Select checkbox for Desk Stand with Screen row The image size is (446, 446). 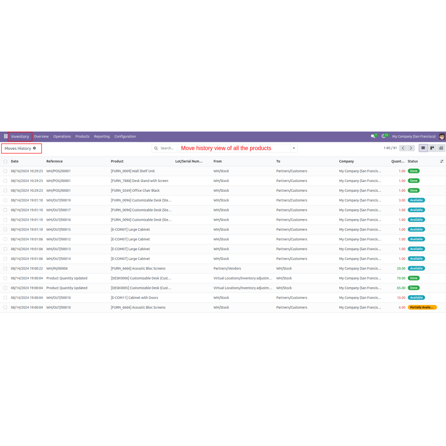coord(5,181)
